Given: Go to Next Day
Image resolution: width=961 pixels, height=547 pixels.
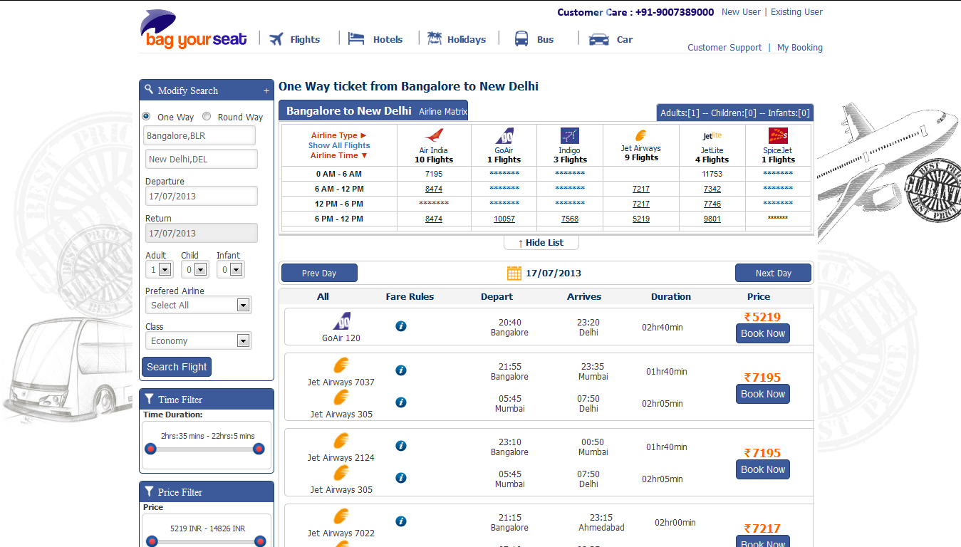Looking at the screenshot, I should pyautogui.click(x=774, y=273).
